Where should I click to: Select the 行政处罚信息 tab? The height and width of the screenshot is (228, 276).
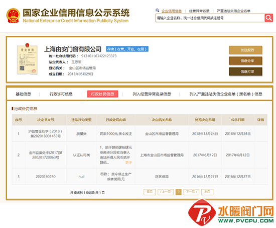(102, 94)
